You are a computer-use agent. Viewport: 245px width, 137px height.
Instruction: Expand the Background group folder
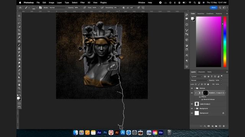(x=195, y=108)
